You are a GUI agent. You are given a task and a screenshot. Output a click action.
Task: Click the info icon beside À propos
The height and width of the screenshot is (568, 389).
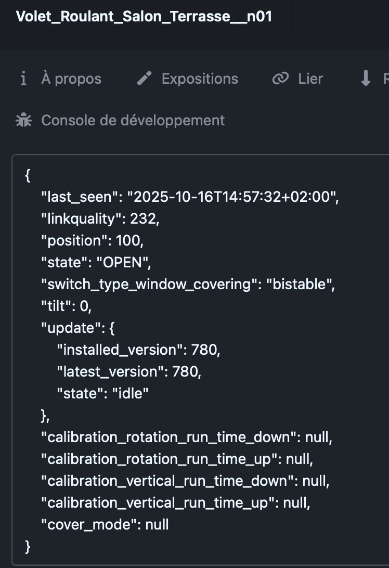click(x=23, y=79)
